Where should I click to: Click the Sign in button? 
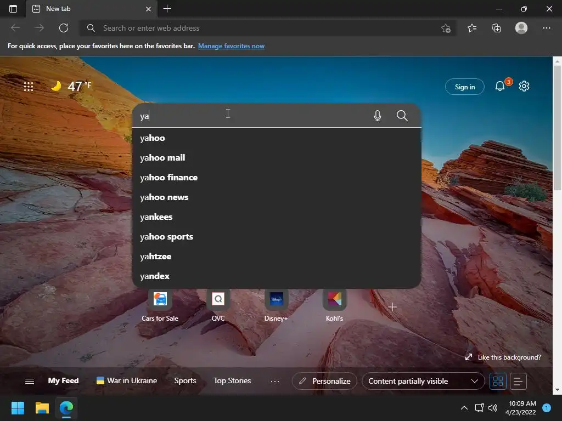[464, 87]
